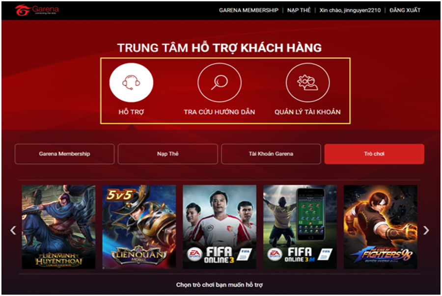This screenshot has width=442, height=296.
Task: Pick the Liên Quân Mobile 5v5 thumbnail
Action: pyautogui.click(x=139, y=227)
